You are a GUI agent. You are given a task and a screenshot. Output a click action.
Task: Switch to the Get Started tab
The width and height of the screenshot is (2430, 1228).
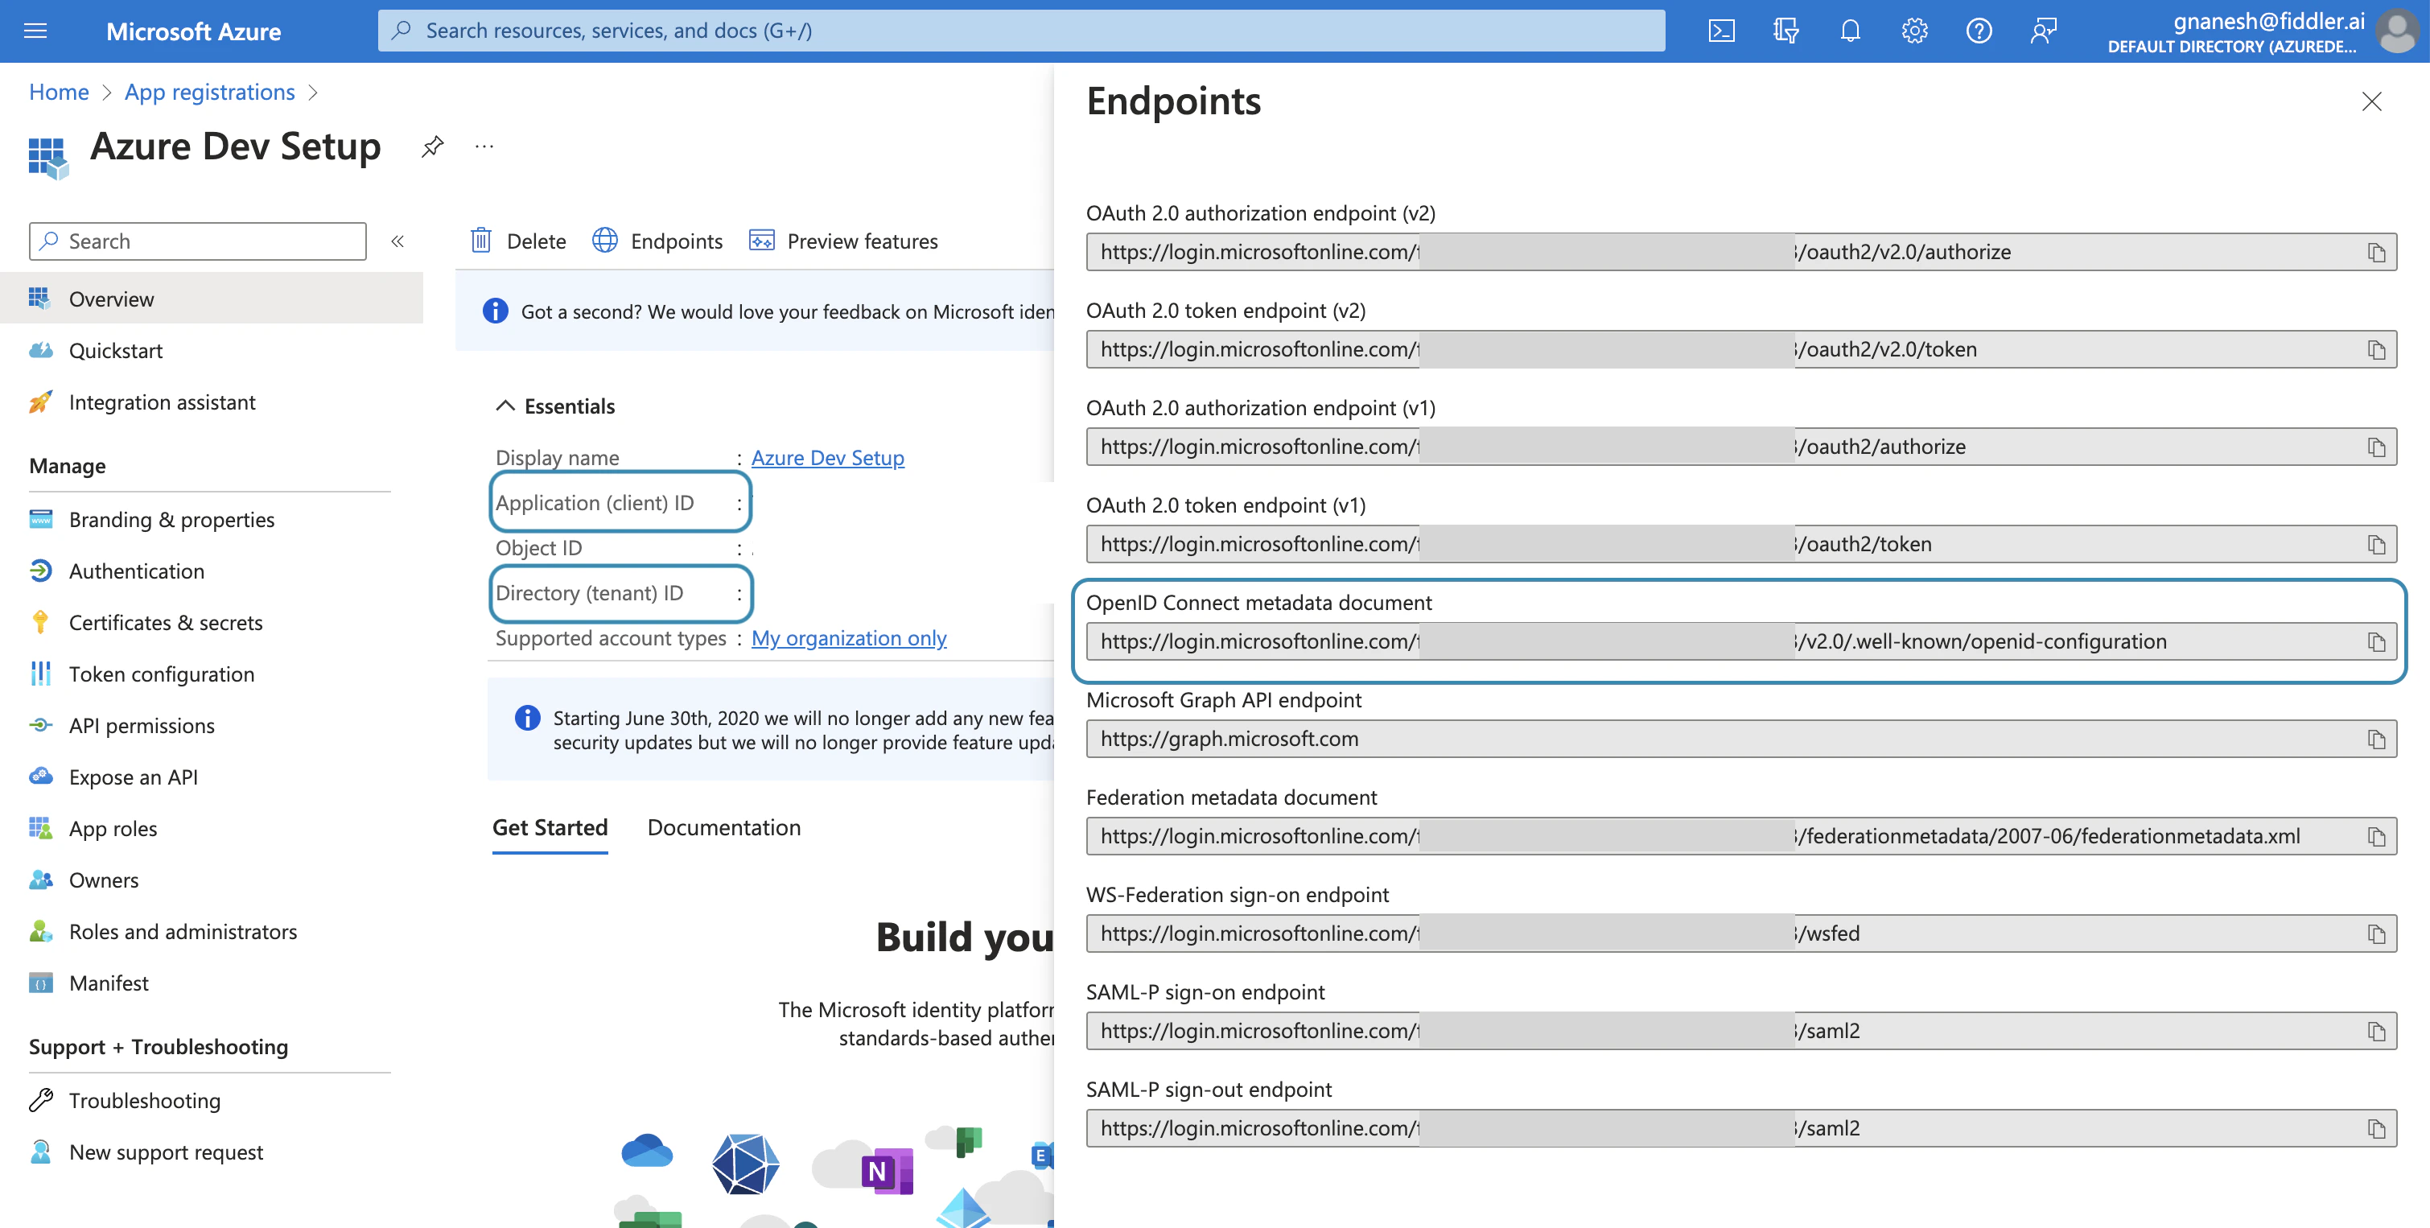tap(550, 828)
